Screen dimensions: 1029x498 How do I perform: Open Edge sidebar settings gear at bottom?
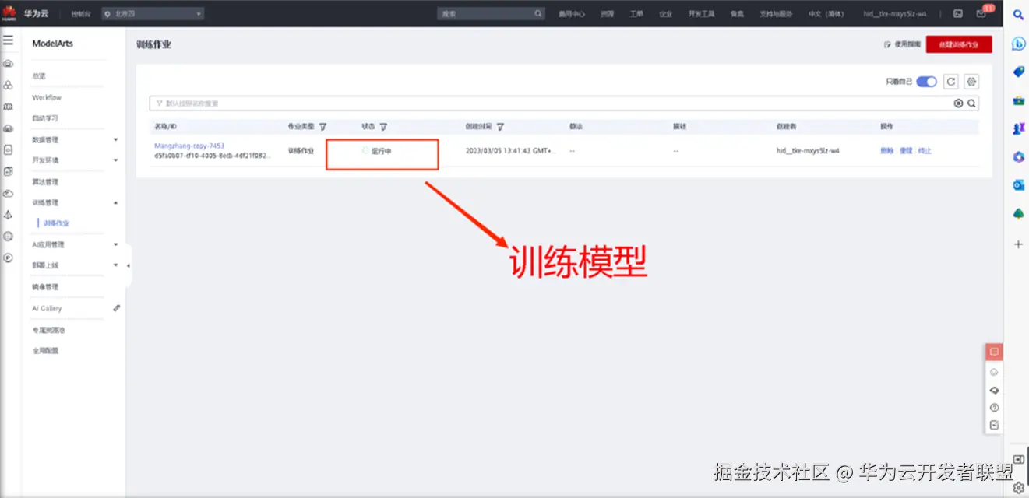tap(1018, 487)
